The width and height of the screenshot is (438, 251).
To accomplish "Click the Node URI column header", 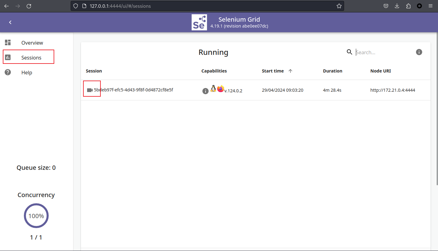I will (381, 71).
